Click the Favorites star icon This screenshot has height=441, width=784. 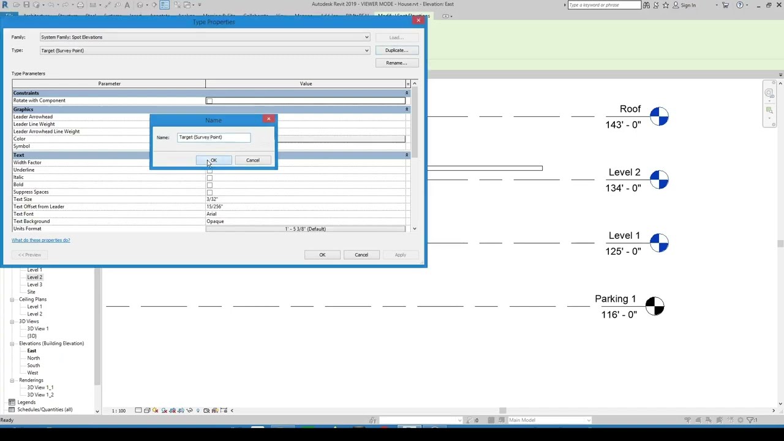666,5
